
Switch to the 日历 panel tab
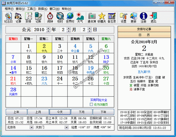pyautogui.click(x=144, y=35)
